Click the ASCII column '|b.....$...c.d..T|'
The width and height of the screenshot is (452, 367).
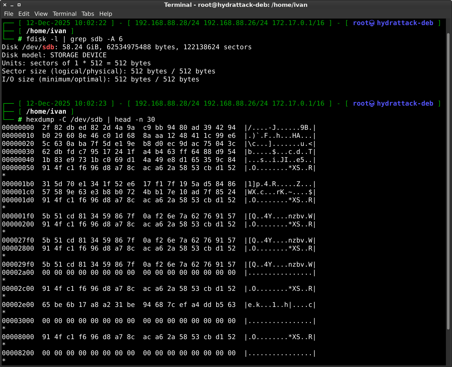click(280, 152)
